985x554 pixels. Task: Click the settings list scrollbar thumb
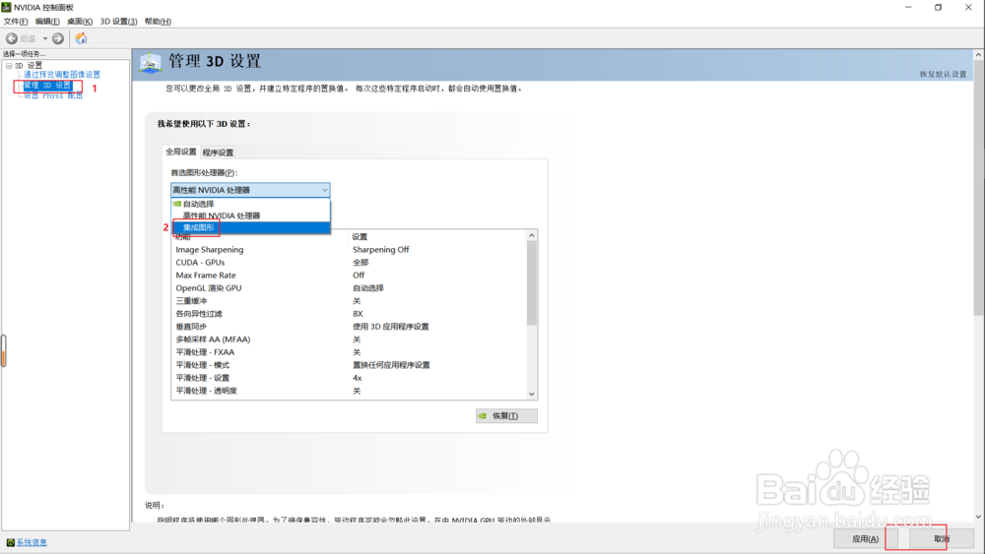[532, 283]
